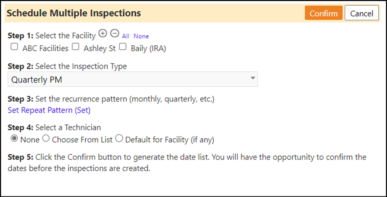Click the minus icon beside Select the Facility

(x=115, y=33)
